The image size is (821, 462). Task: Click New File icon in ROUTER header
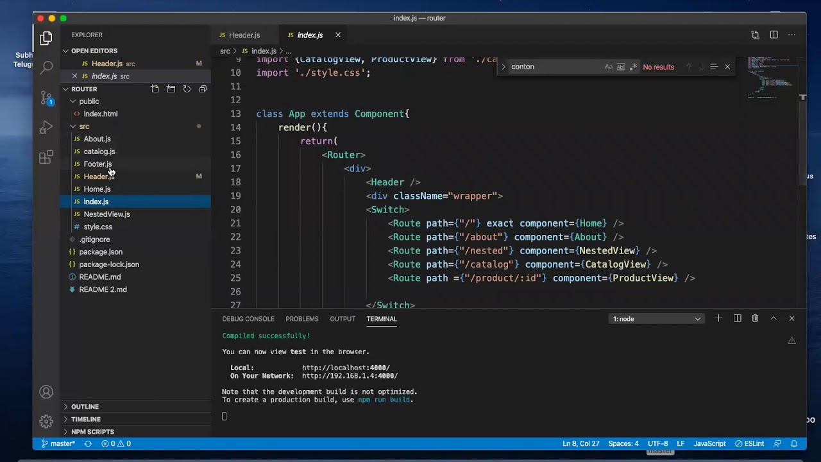(x=155, y=89)
